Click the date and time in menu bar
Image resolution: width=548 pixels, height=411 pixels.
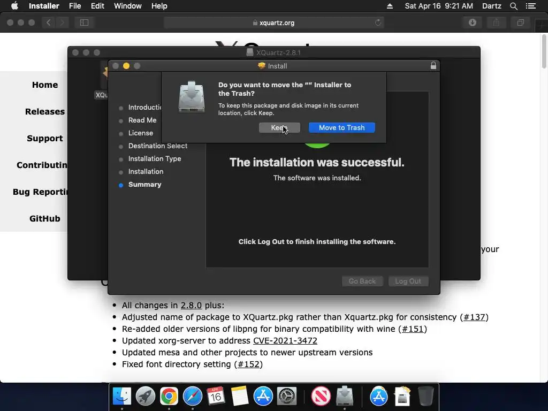click(x=439, y=6)
